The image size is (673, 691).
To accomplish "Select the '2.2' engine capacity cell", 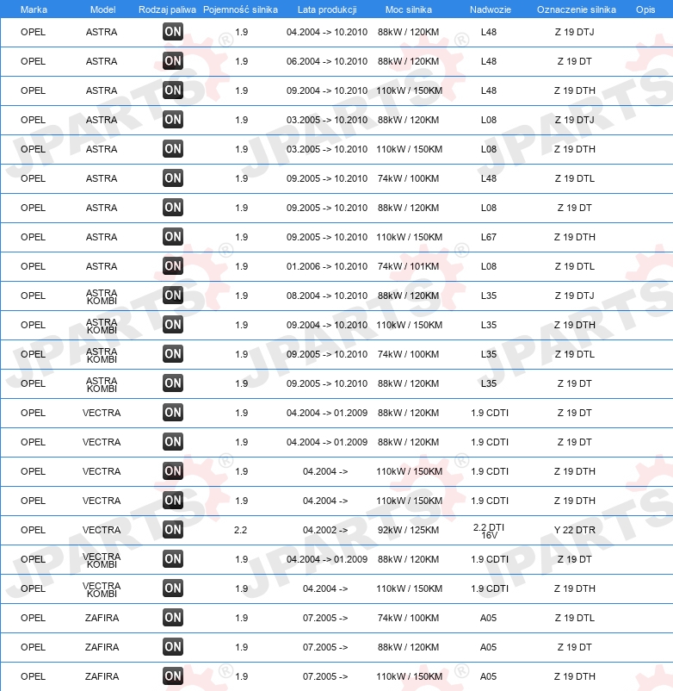I will (240, 530).
